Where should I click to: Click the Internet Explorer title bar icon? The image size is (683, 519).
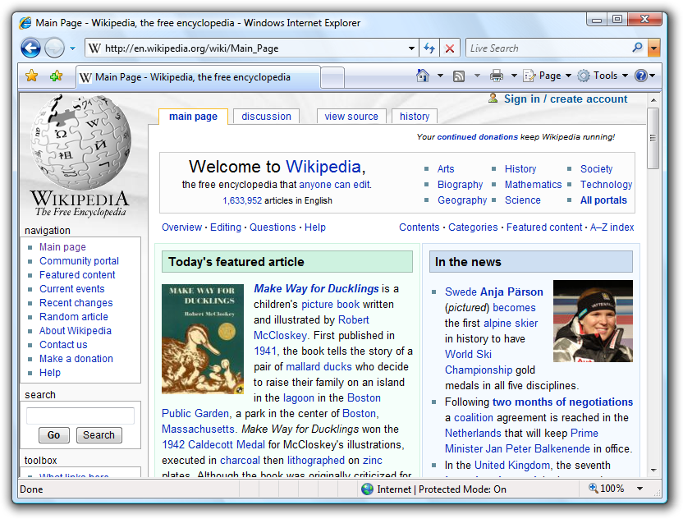pos(25,23)
